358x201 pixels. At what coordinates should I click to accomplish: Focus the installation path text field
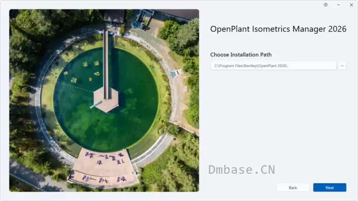[273, 66]
